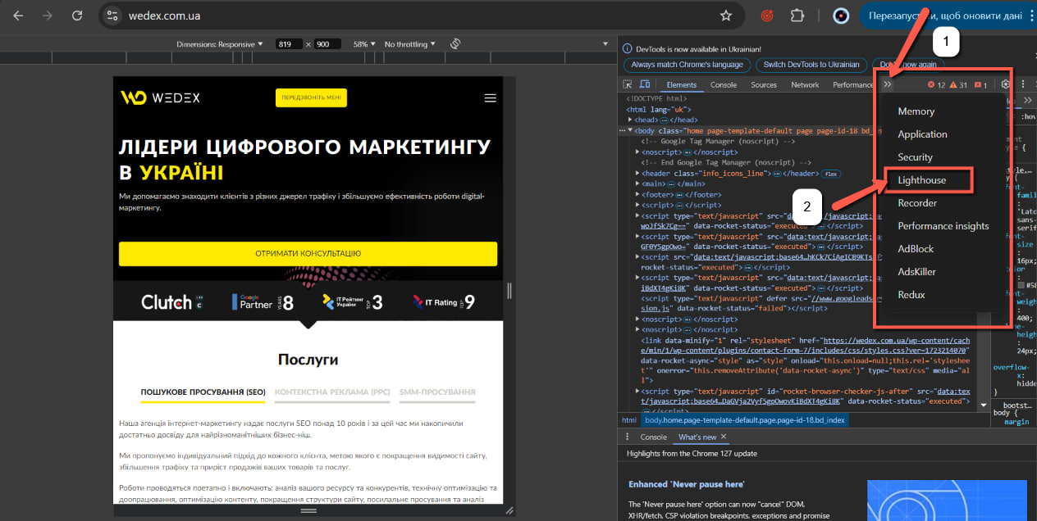Switch to the Sources tab
The image size is (1037, 521).
[x=764, y=84]
